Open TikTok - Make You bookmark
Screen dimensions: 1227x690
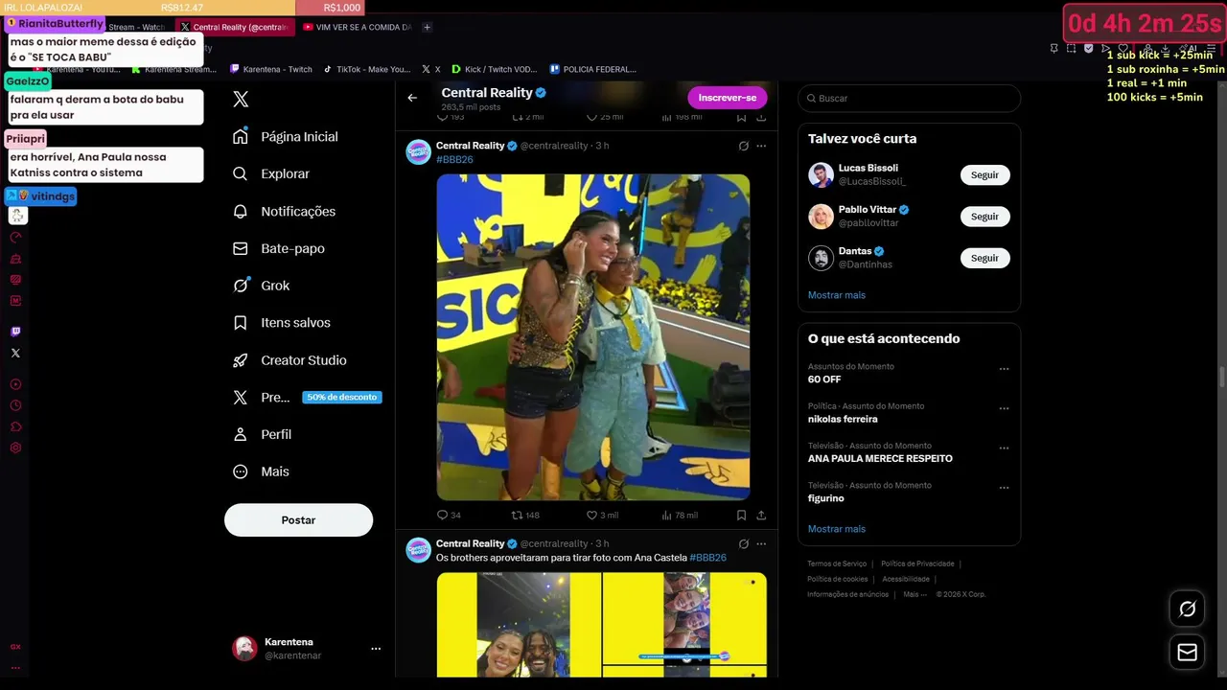367,69
